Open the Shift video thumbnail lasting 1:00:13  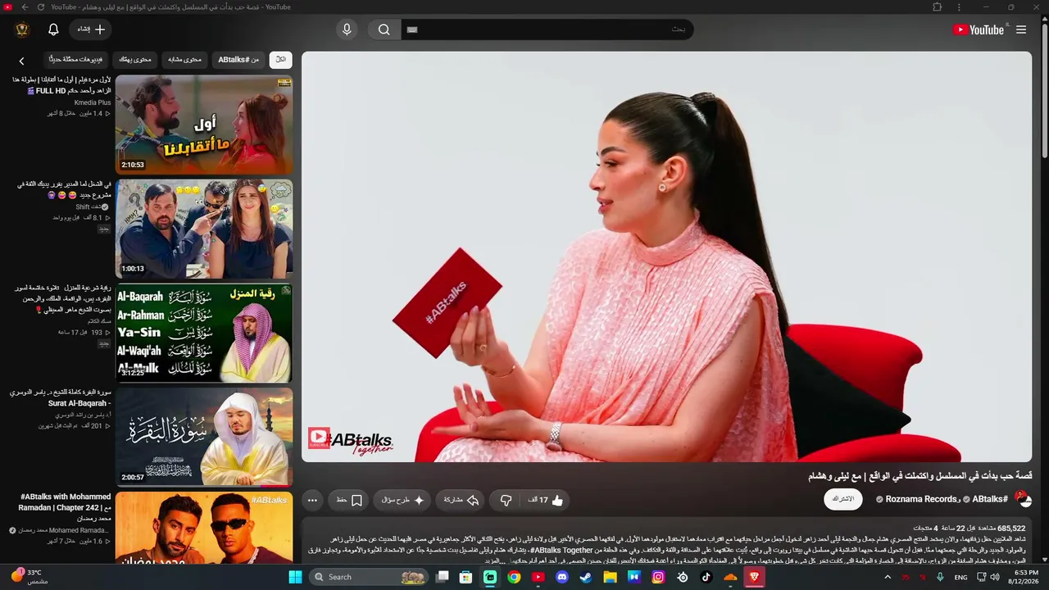tap(204, 229)
